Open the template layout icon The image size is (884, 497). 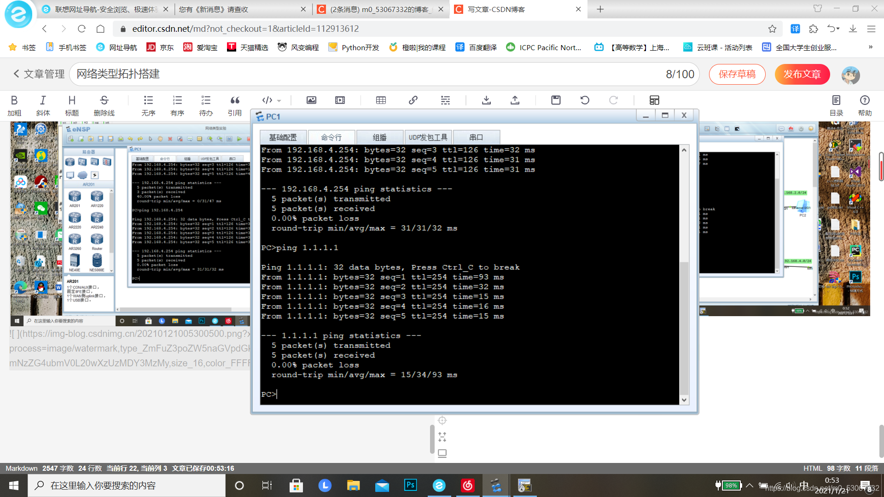(x=654, y=100)
